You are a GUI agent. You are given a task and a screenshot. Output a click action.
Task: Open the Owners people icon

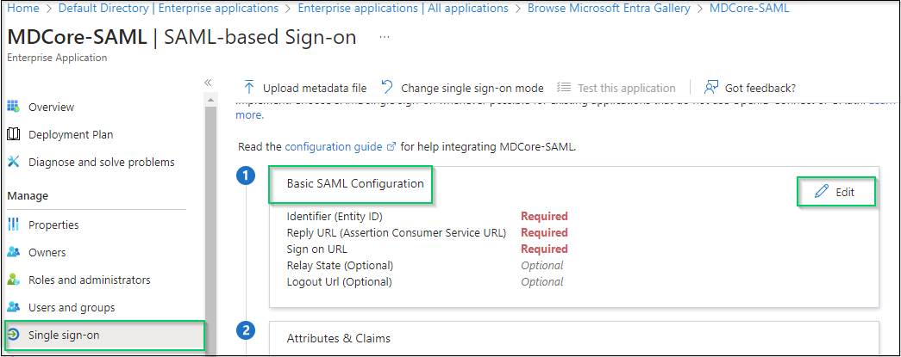pyautogui.click(x=13, y=253)
